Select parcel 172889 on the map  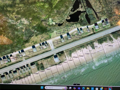(x=41, y=71)
